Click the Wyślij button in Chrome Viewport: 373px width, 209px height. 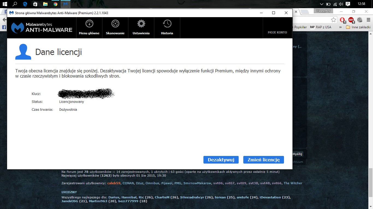[x=297, y=154]
